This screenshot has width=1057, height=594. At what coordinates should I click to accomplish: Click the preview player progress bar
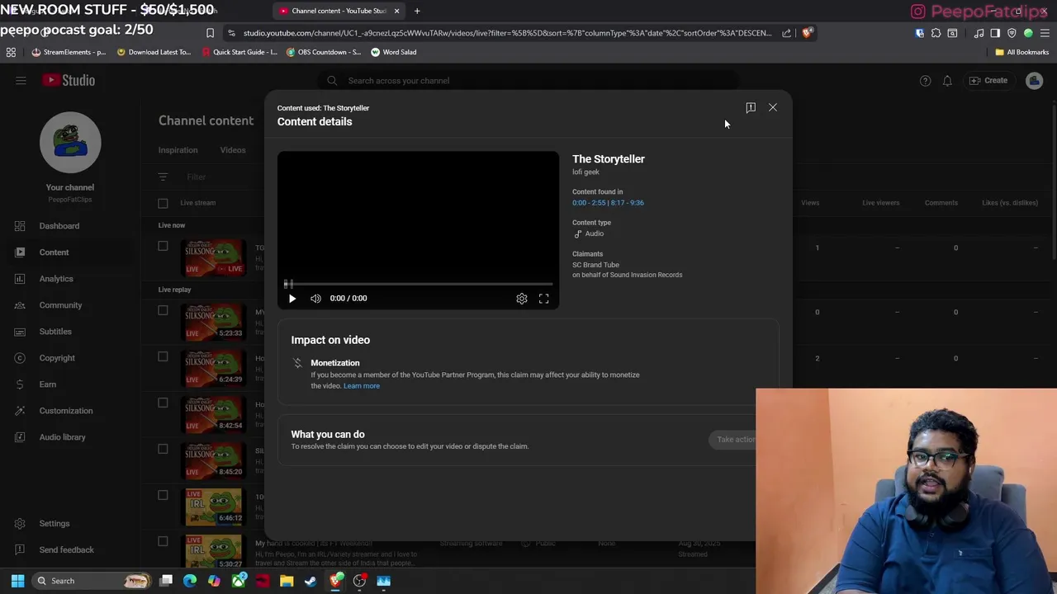(418, 284)
